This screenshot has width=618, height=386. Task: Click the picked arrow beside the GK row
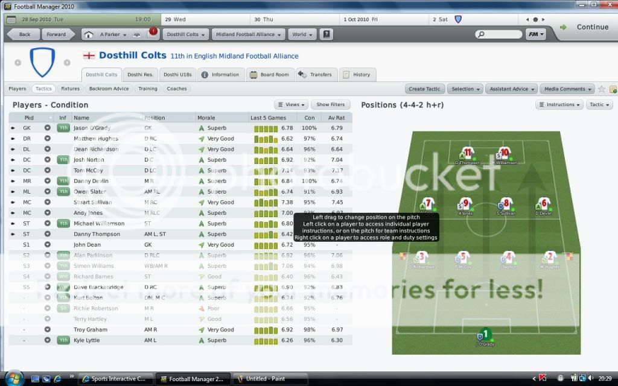pos(14,128)
